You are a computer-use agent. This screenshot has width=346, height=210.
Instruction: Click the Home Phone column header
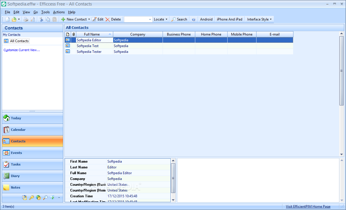click(211, 34)
